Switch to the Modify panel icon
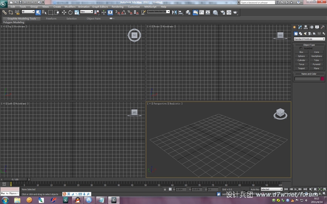This screenshot has height=204, width=327. tap(300, 27)
